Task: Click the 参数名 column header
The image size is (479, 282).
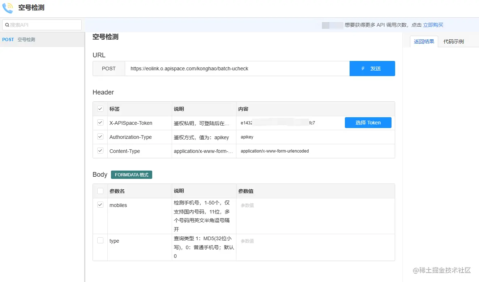Action: pyautogui.click(x=117, y=191)
